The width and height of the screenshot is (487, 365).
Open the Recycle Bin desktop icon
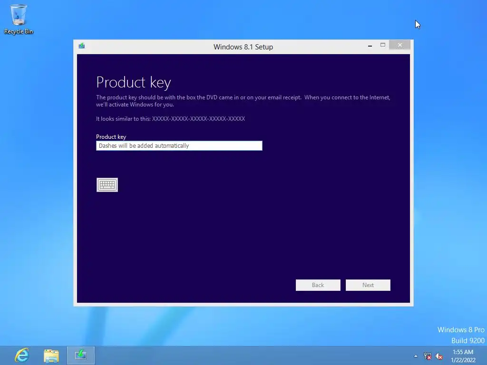click(19, 19)
